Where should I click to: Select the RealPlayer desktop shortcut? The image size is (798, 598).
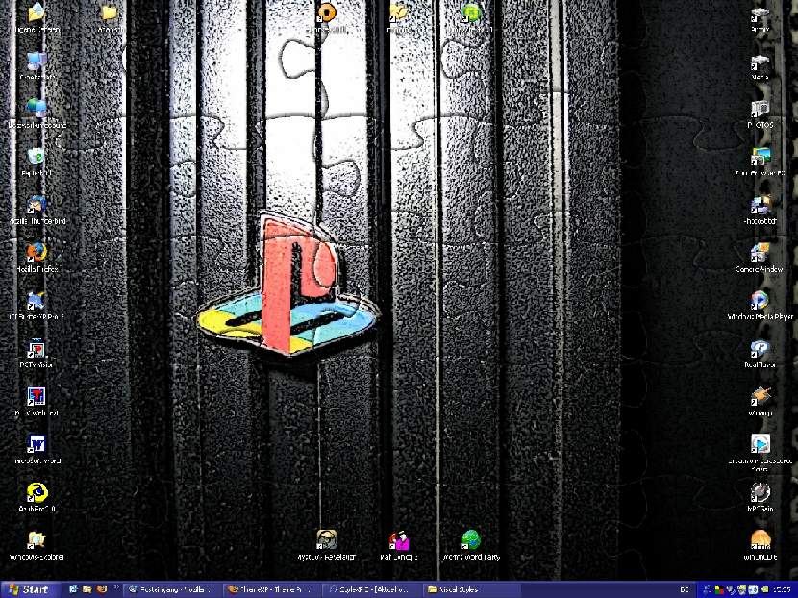click(760, 354)
